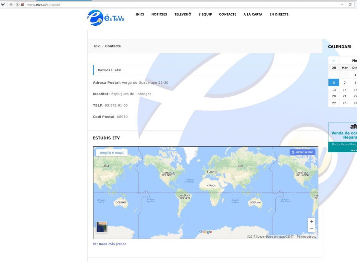This screenshot has width=357, height=262.
Task: Go to previous month in the calendar
Action: [334, 61]
